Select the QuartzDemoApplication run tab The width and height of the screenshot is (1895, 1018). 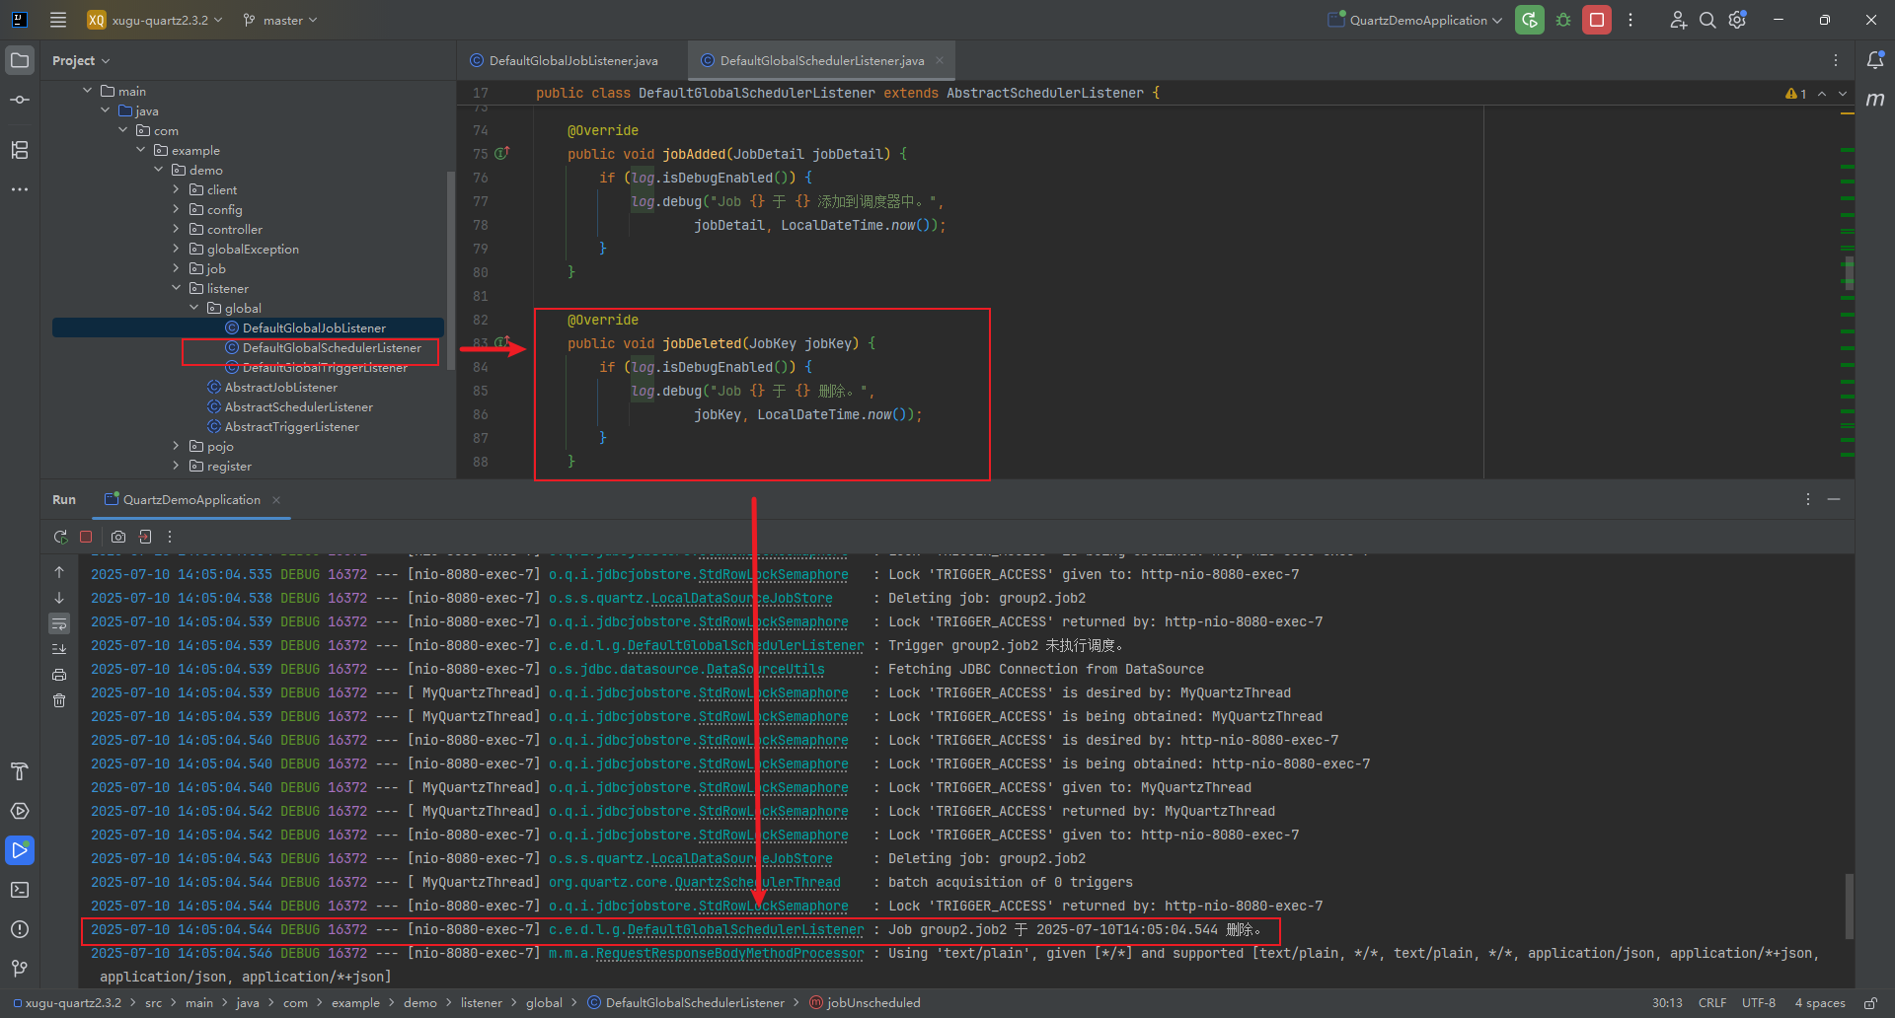coord(191,500)
